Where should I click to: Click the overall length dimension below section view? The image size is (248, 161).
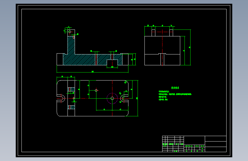coord(92,72)
